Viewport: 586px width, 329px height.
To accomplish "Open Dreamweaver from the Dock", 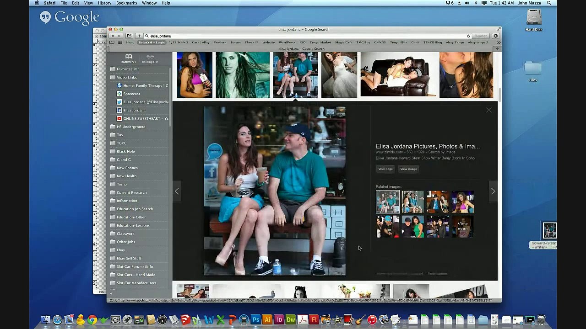I will 291,320.
